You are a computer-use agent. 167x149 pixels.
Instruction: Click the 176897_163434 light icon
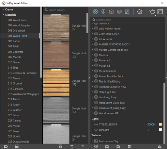pyautogui.click(x=96, y=124)
